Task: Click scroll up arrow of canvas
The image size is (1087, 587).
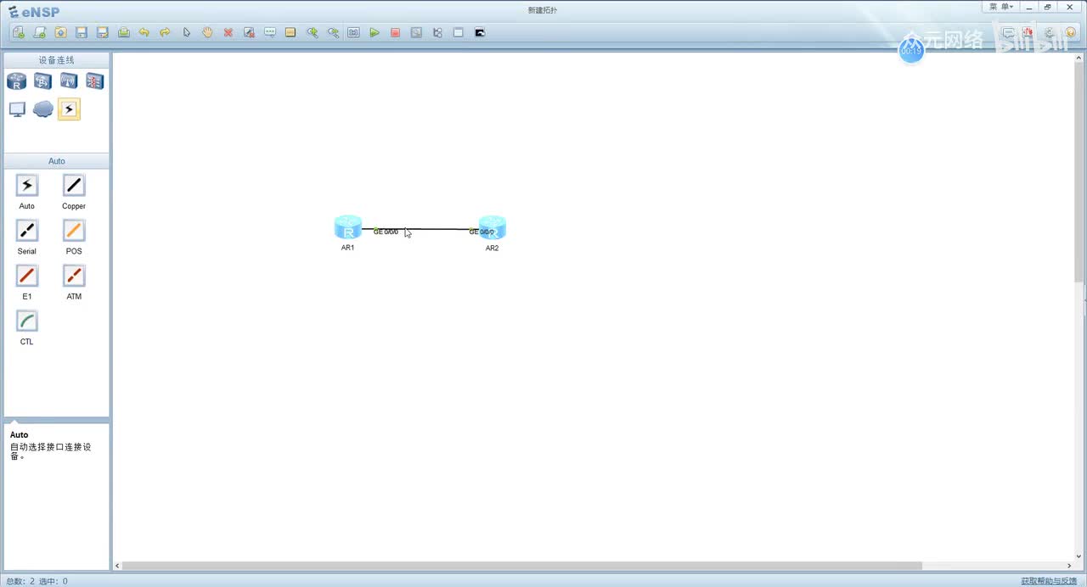Action: (x=1079, y=58)
